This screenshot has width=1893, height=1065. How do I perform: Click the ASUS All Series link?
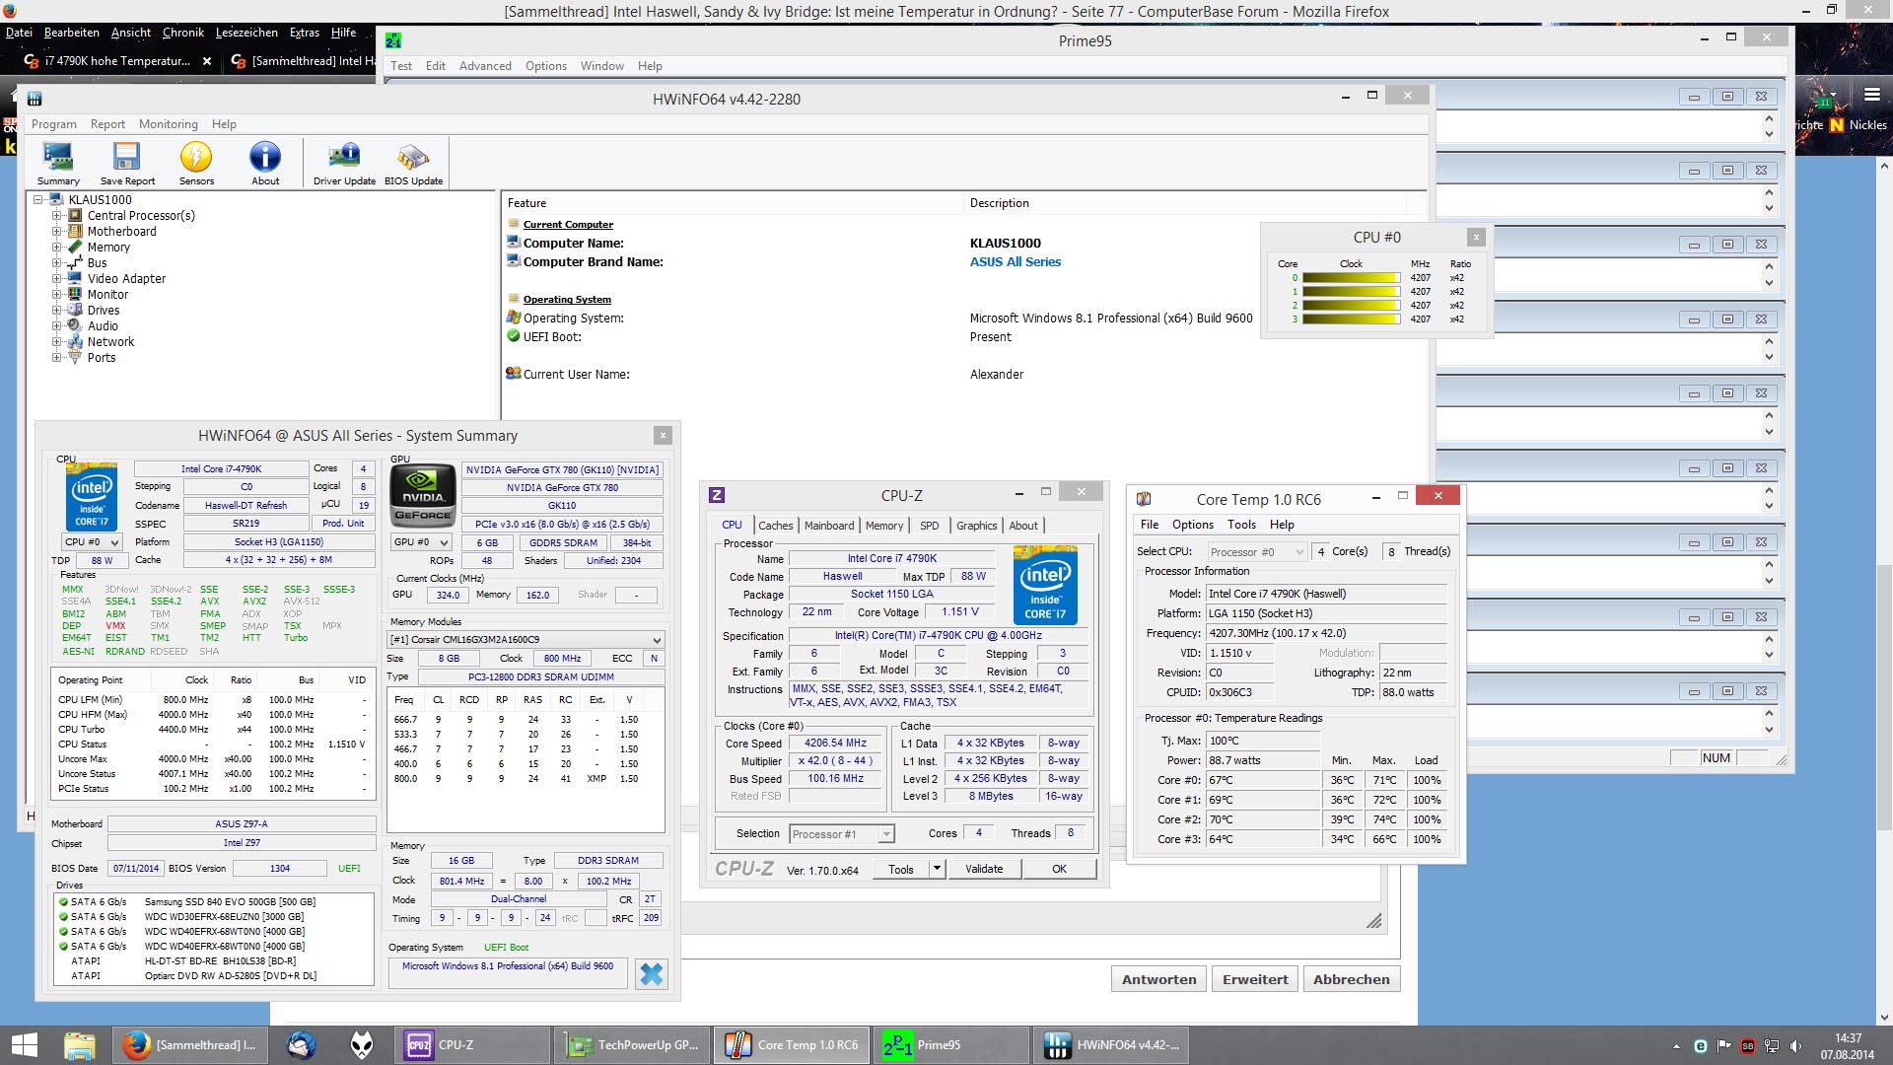(1015, 262)
